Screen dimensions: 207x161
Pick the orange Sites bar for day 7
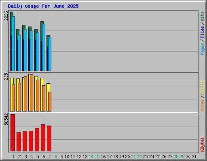click(50, 101)
